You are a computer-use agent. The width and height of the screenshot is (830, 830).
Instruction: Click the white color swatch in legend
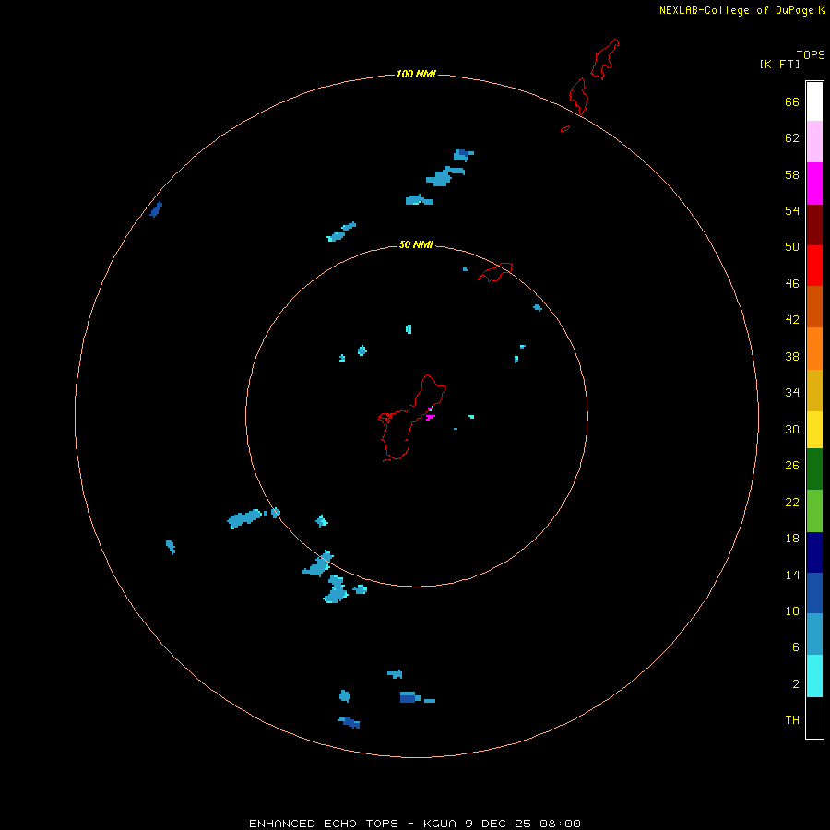point(814,101)
